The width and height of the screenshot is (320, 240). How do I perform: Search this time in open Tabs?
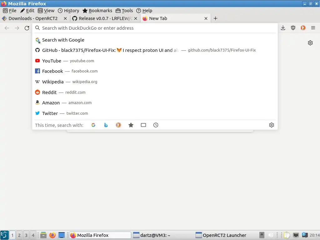pyautogui.click(x=143, y=125)
